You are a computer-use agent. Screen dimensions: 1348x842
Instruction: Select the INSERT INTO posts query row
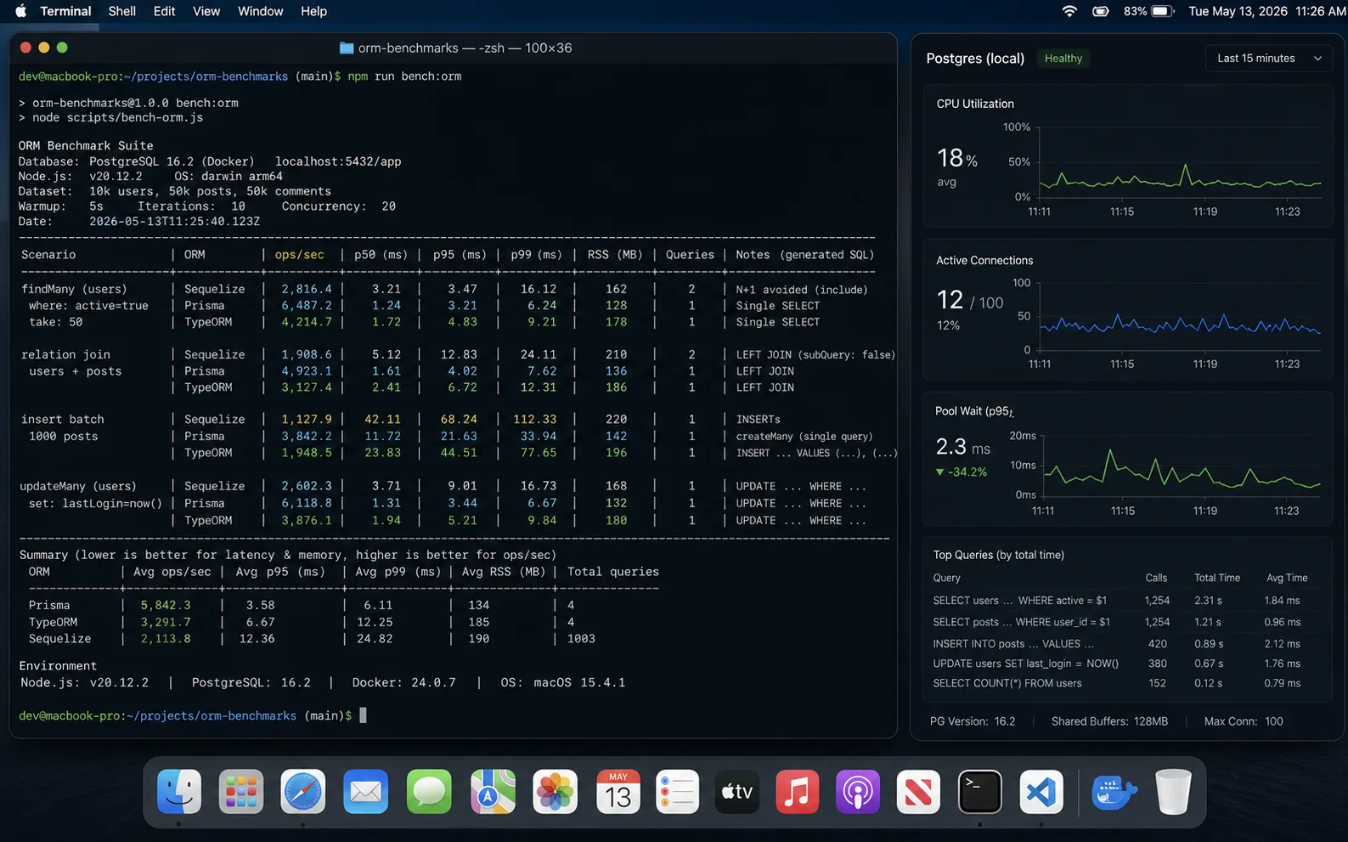(x=1127, y=644)
